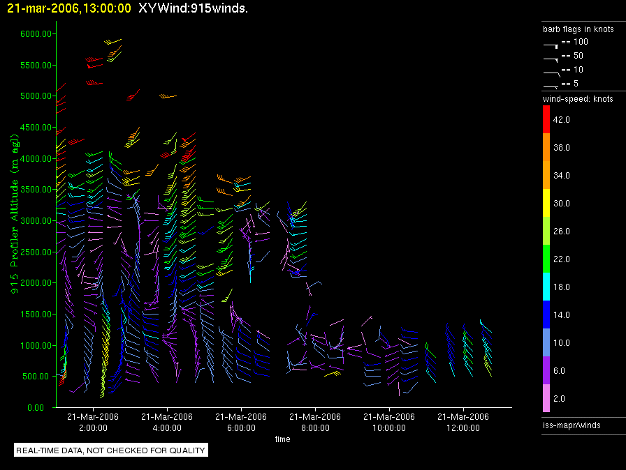Screen dimensions: 626x470
Task: Click the 10.0 wind-speed scale number
Action: (x=561, y=343)
